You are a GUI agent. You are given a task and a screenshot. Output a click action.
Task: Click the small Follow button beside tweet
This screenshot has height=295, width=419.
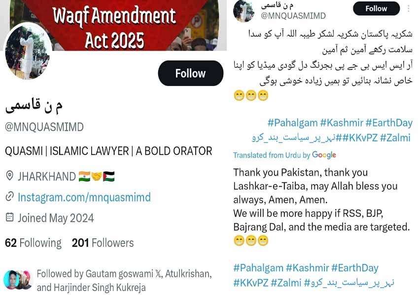[x=376, y=8]
